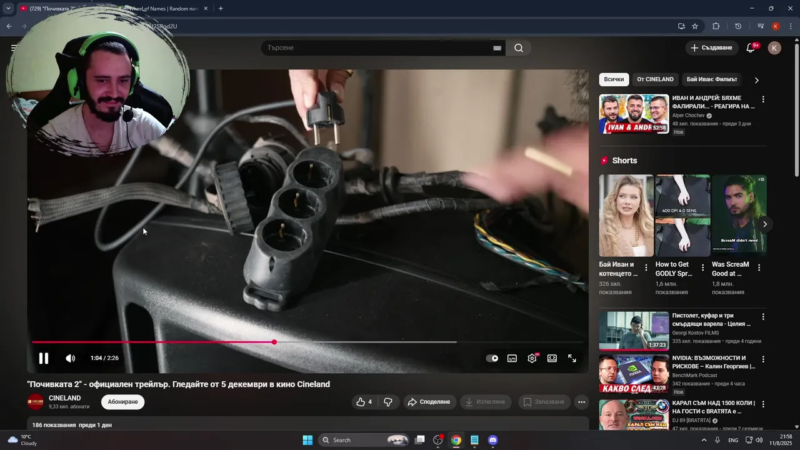Select the Всички filter chip
The width and height of the screenshot is (800, 450).
point(614,79)
